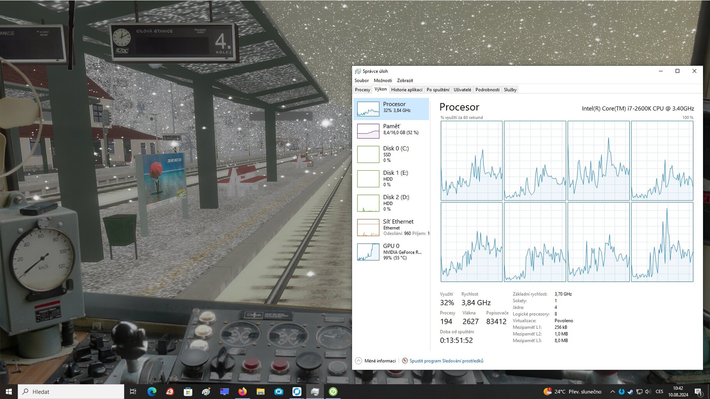
Task: Open the notification center icon
Action: coord(698,392)
